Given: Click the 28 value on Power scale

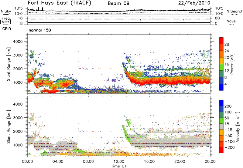Looking at the screenshot, I should [227, 44].
